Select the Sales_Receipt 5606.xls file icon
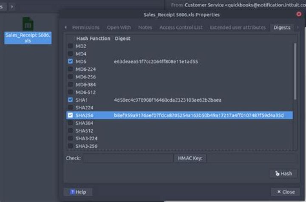 click(28, 24)
